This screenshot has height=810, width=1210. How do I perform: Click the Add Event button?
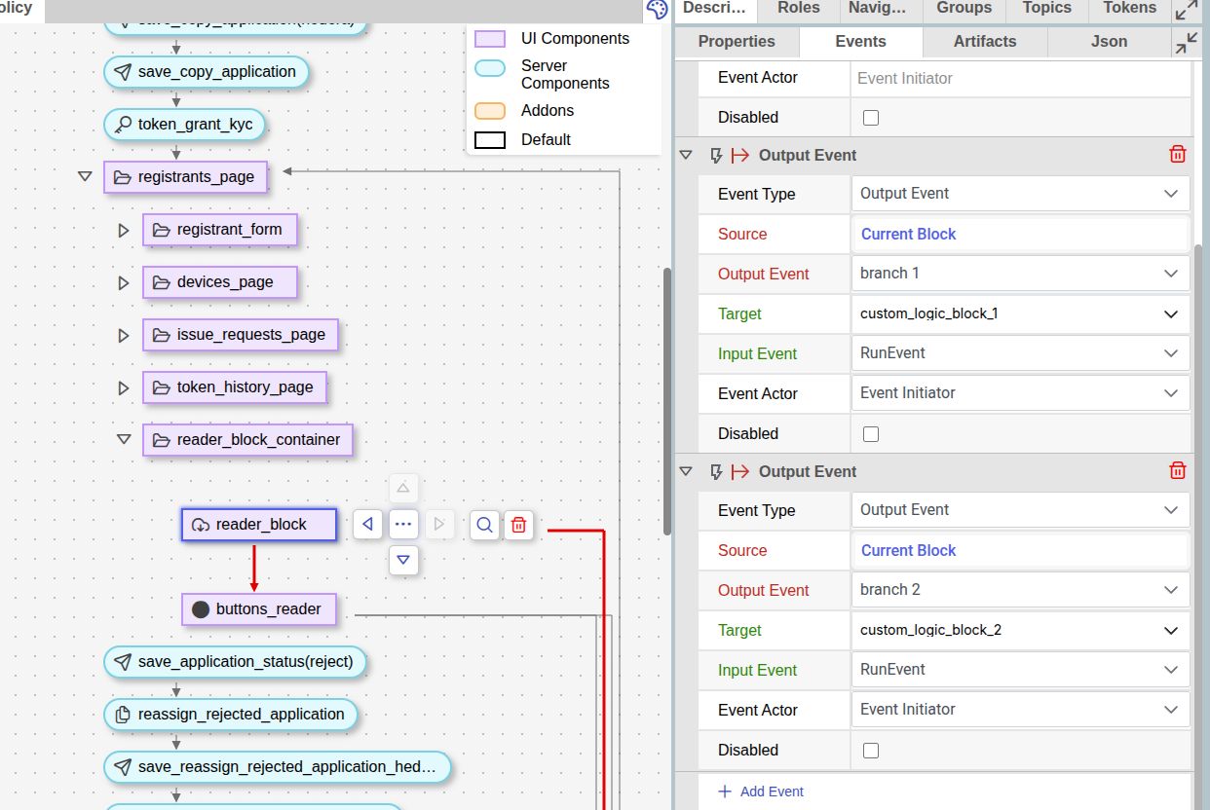[x=761, y=792]
